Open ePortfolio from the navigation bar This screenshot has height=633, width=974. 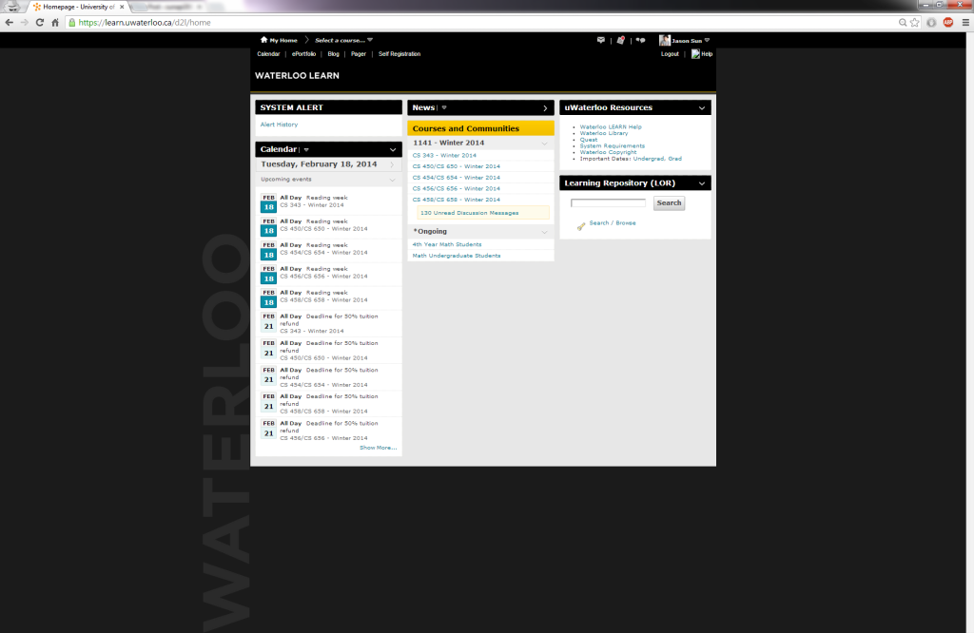[304, 54]
